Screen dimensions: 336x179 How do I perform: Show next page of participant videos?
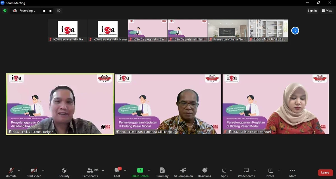point(295,31)
